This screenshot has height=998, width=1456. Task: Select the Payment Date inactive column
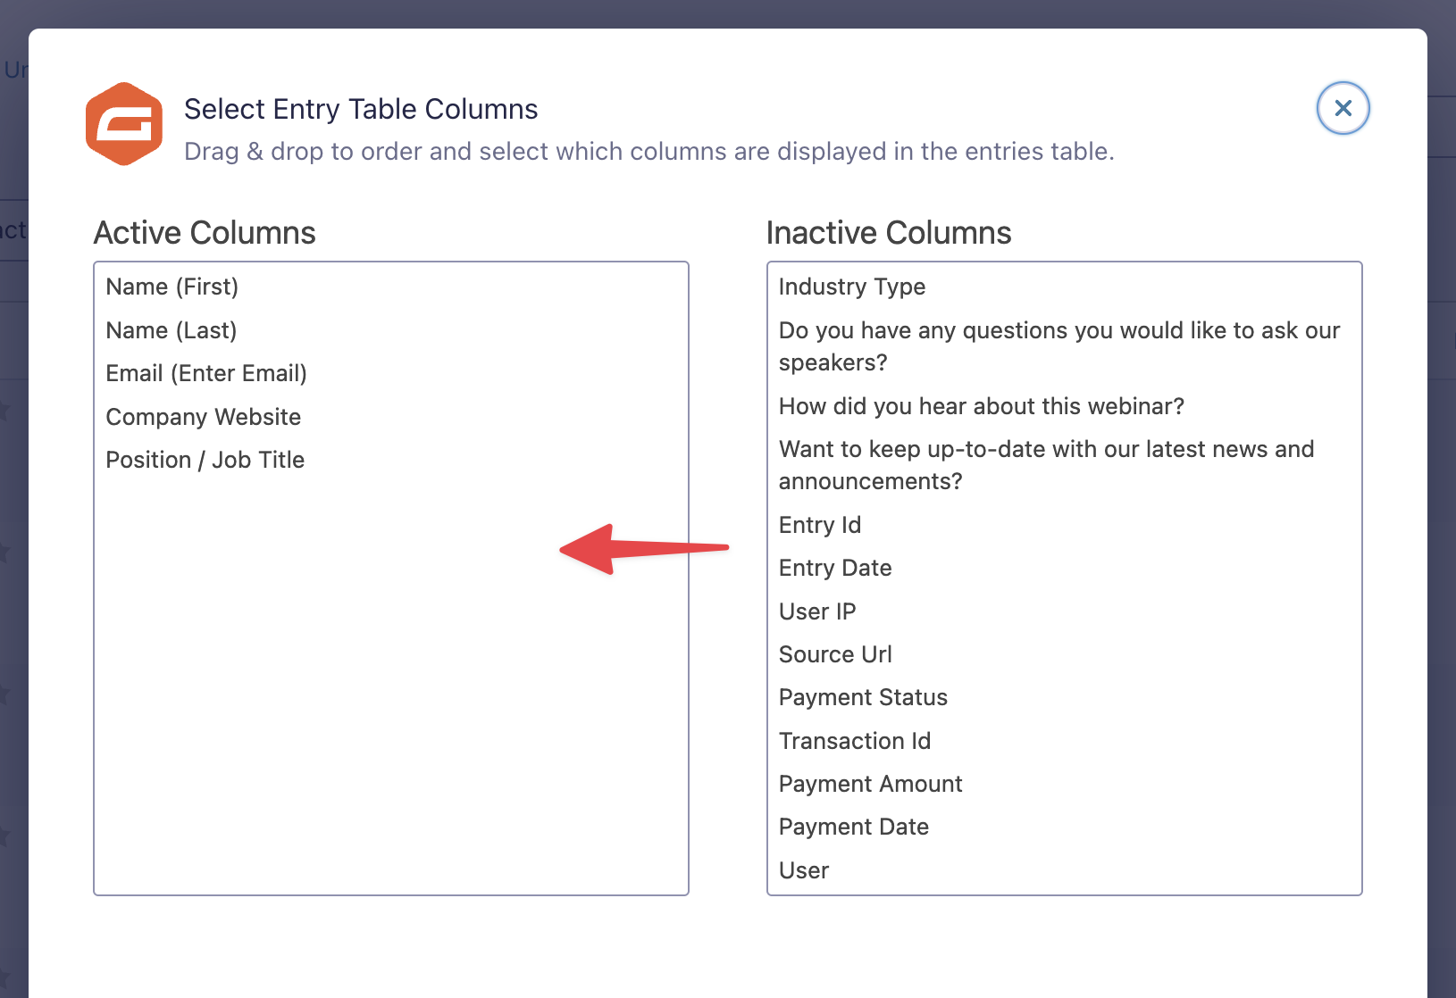point(854,827)
